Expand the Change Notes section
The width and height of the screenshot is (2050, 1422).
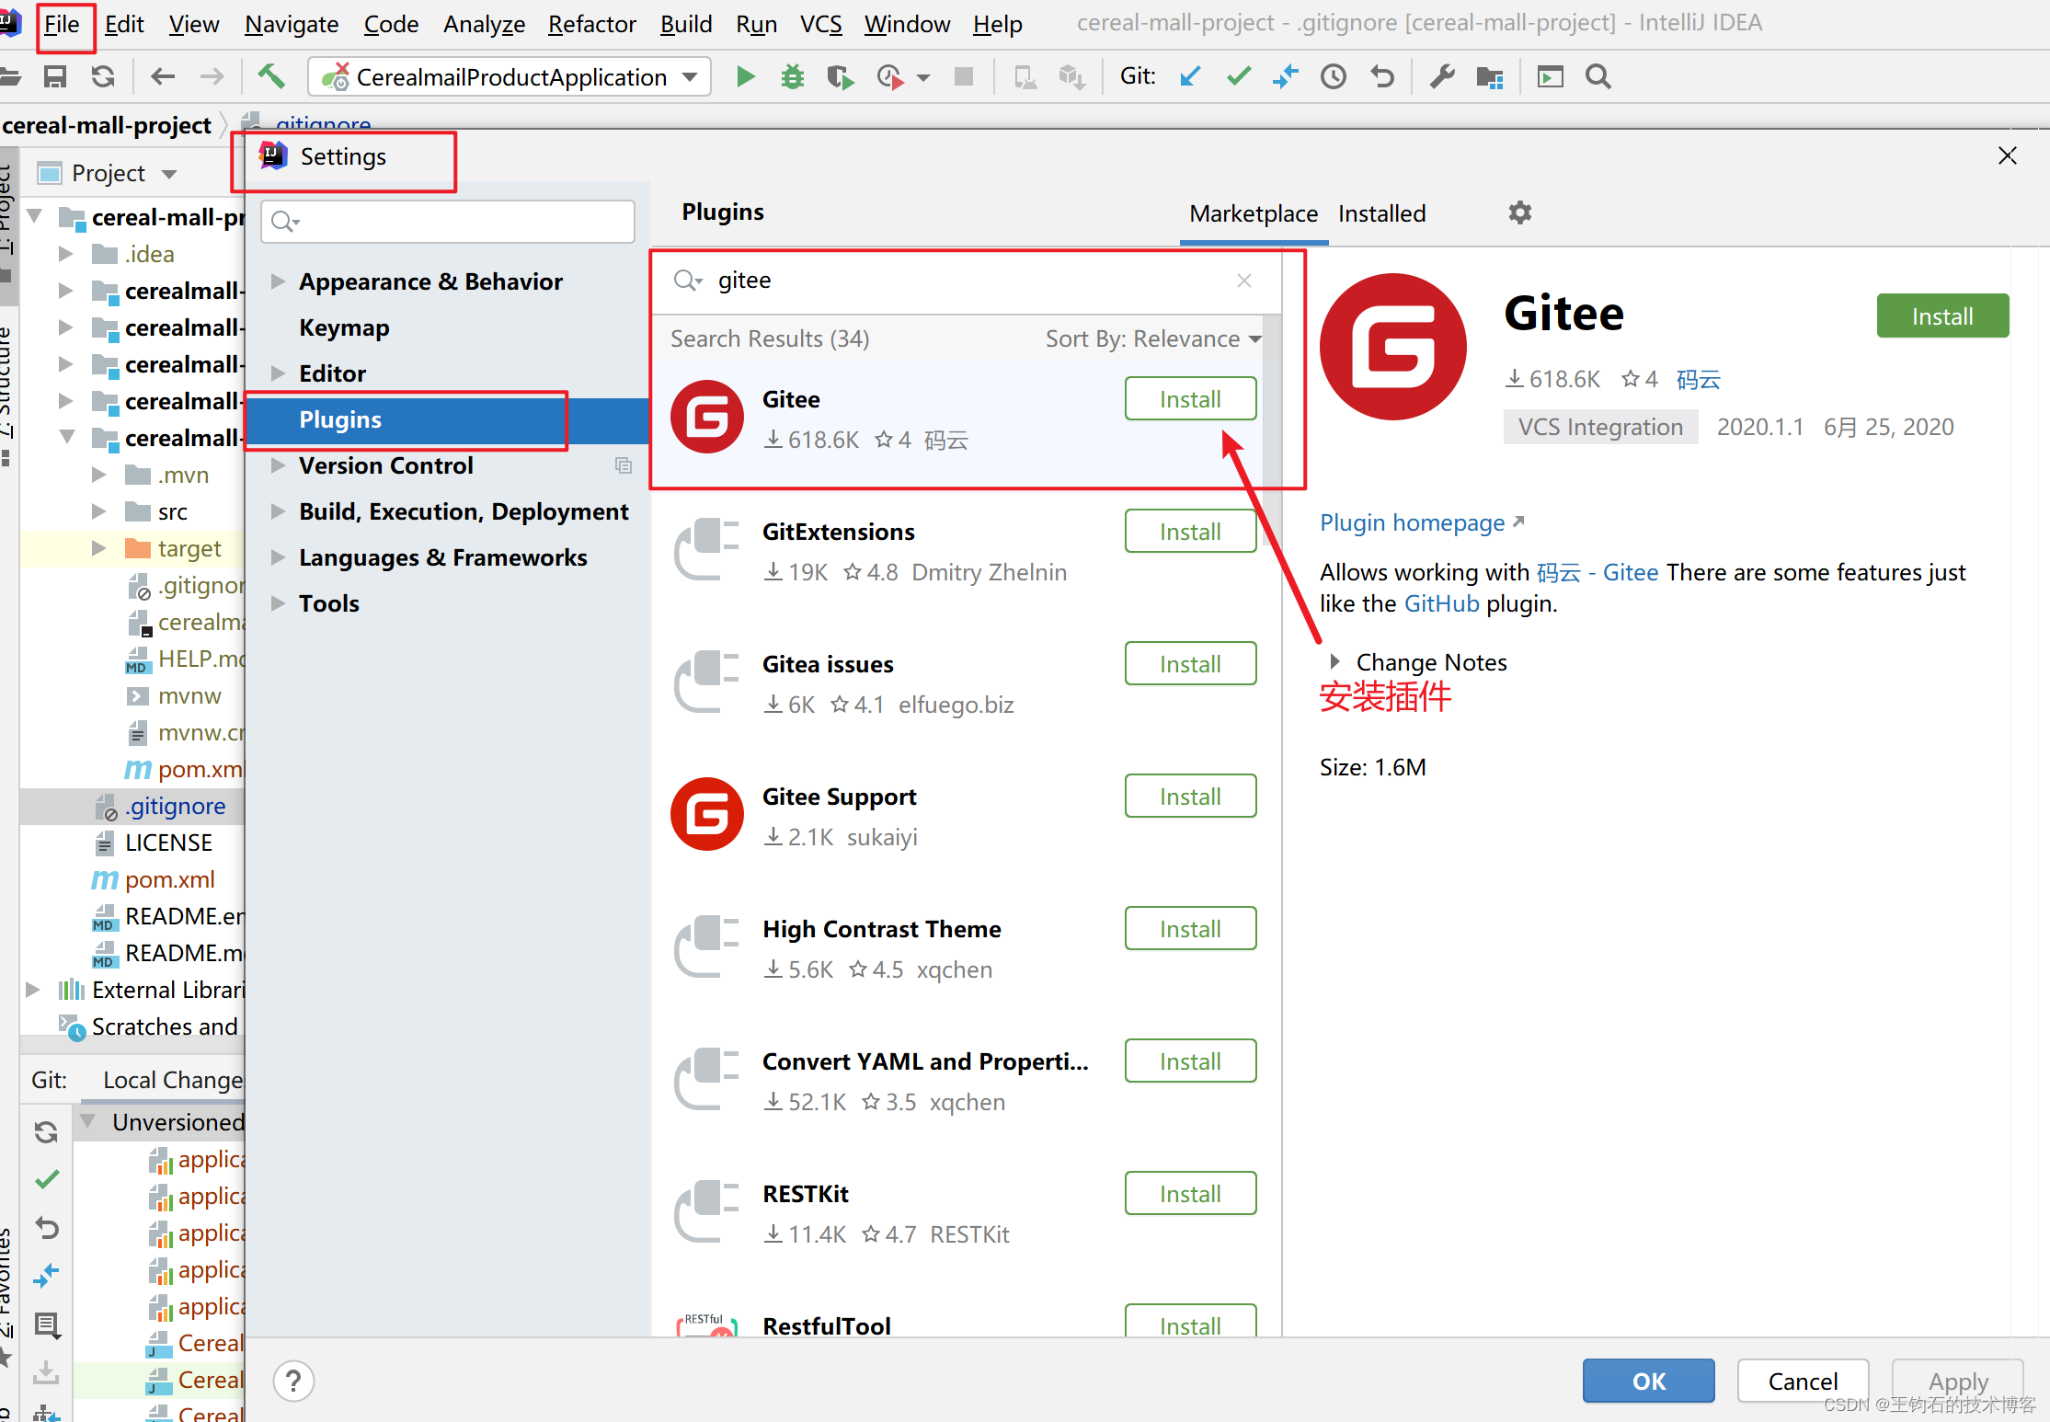[x=1334, y=662]
